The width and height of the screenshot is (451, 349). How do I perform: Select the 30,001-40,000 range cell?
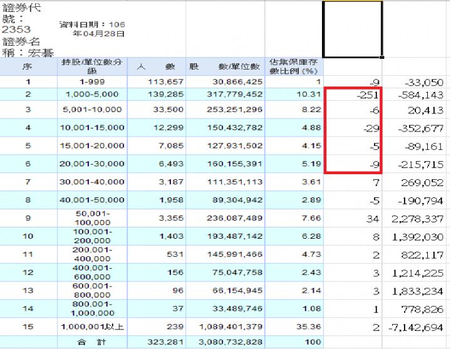(92, 182)
